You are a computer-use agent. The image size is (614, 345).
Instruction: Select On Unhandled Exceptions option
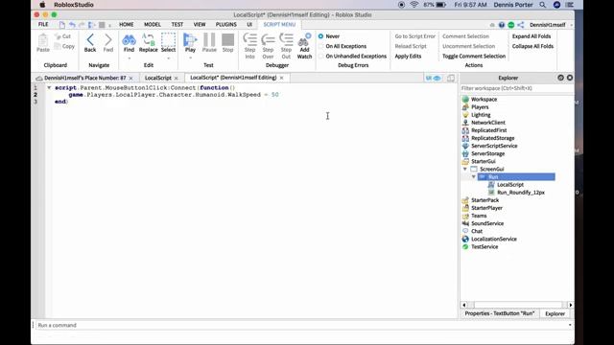pos(320,57)
